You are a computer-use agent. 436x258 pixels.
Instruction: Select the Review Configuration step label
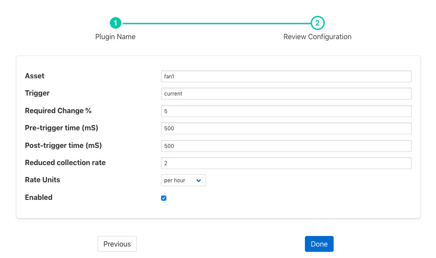[x=317, y=37]
